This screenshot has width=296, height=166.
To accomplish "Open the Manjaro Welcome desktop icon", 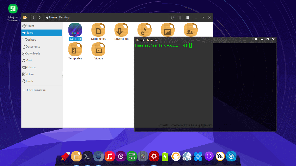I will pyautogui.click(x=13, y=9).
